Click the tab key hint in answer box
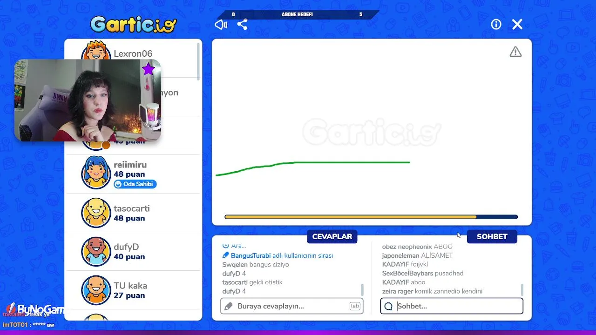The height and width of the screenshot is (335, 596). pyautogui.click(x=355, y=306)
